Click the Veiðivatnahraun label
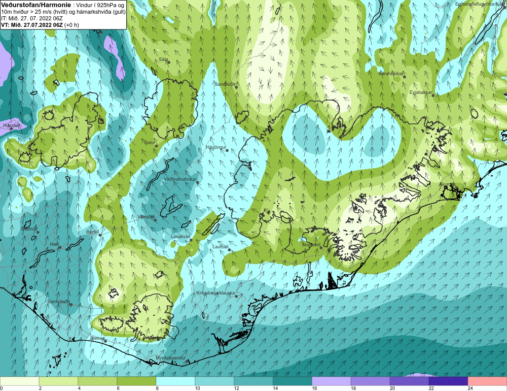Image resolution: width=507 pixels, height=391 pixels. pyautogui.click(x=180, y=179)
